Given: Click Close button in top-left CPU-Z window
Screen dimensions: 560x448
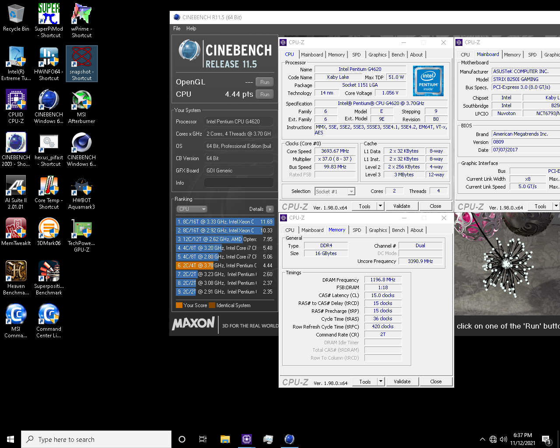Looking at the screenshot, I should (x=435, y=206).
